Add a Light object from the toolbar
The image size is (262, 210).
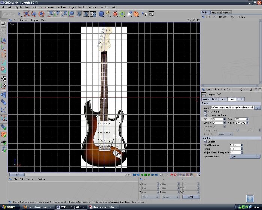(x=130, y=14)
